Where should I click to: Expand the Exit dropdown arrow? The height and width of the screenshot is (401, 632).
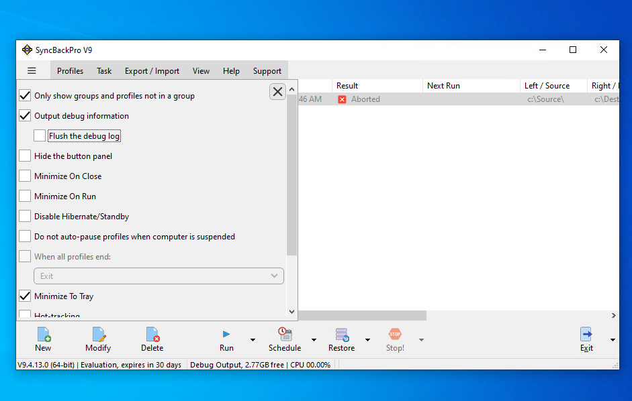point(613,340)
